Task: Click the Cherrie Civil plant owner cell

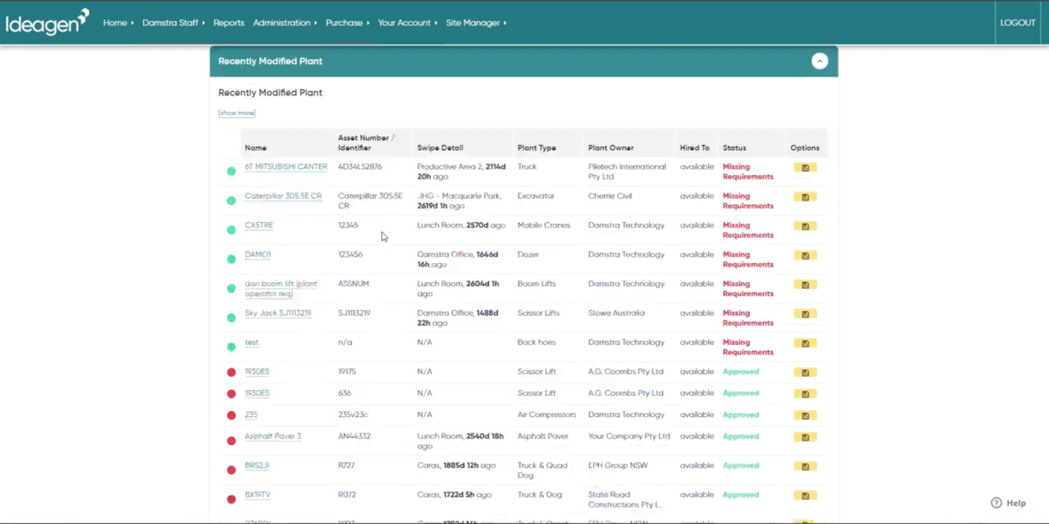Action: tap(610, 196)
